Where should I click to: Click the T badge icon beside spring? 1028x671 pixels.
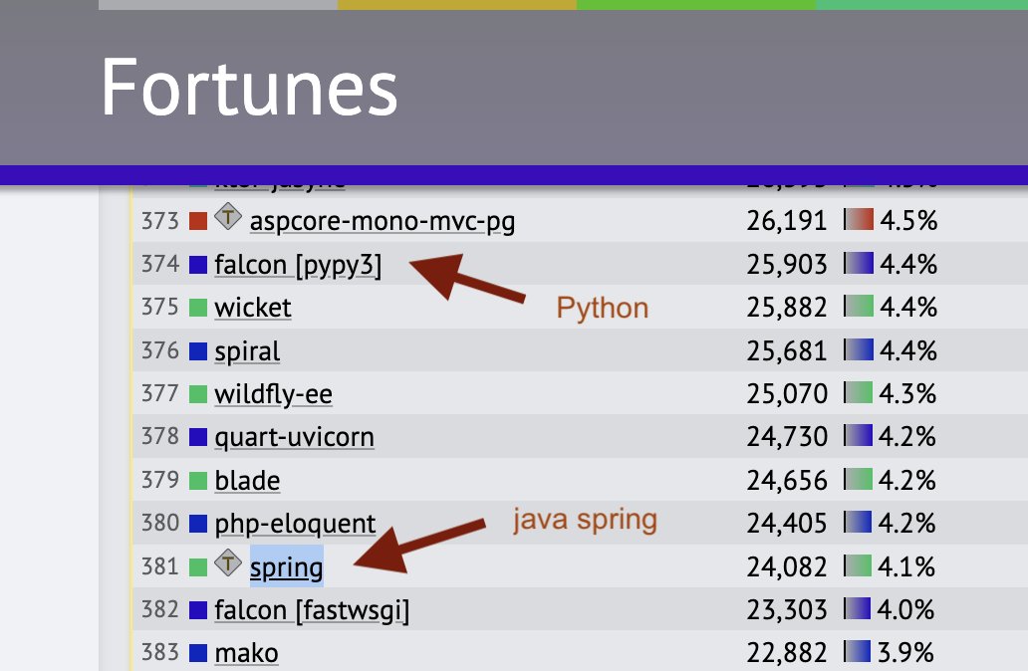pos(227,562)
